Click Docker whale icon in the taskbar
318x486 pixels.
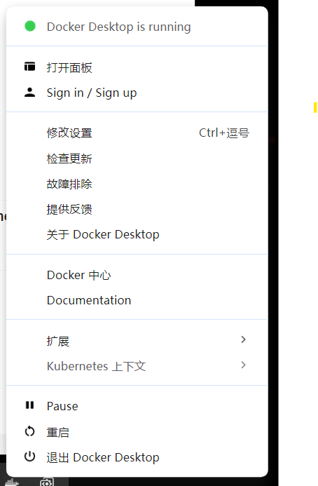tap(13, 482)
